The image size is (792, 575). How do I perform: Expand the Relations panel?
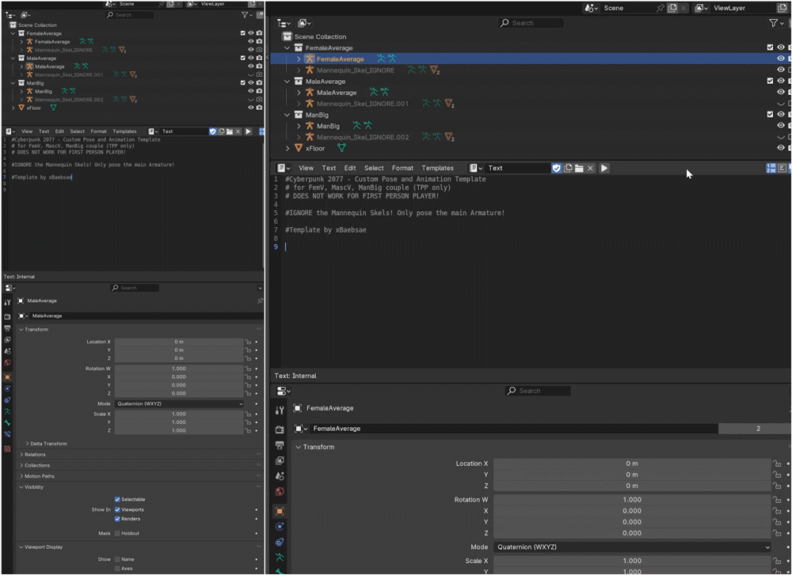tap(35, 455)
